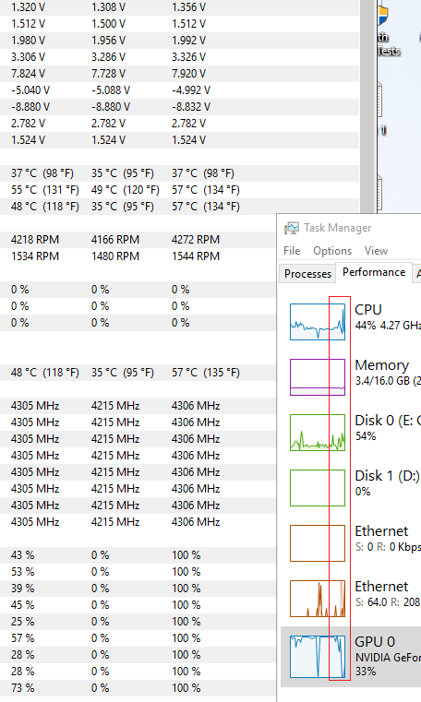Select the second Ethernet adapter with traffic

click(318, 599)
